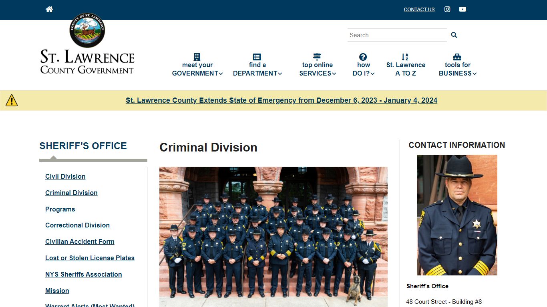Open Lost or Stolen License Plates link
Viewport: 547px width, 307px height.
[x=90, y=258]
